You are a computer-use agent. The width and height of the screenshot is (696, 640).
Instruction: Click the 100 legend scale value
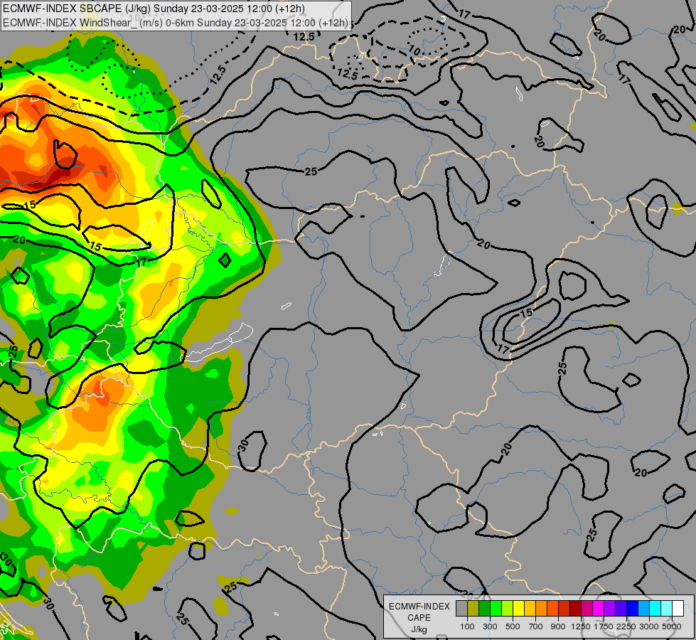tap(467, 626)
